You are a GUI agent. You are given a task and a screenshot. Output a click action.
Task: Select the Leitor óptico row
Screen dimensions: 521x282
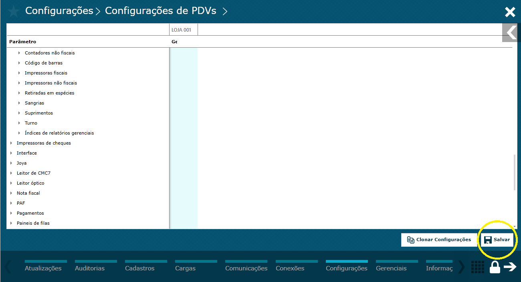pos(88,183)
